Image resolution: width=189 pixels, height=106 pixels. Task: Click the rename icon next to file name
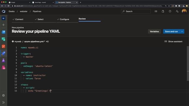[x=47, y=42]
